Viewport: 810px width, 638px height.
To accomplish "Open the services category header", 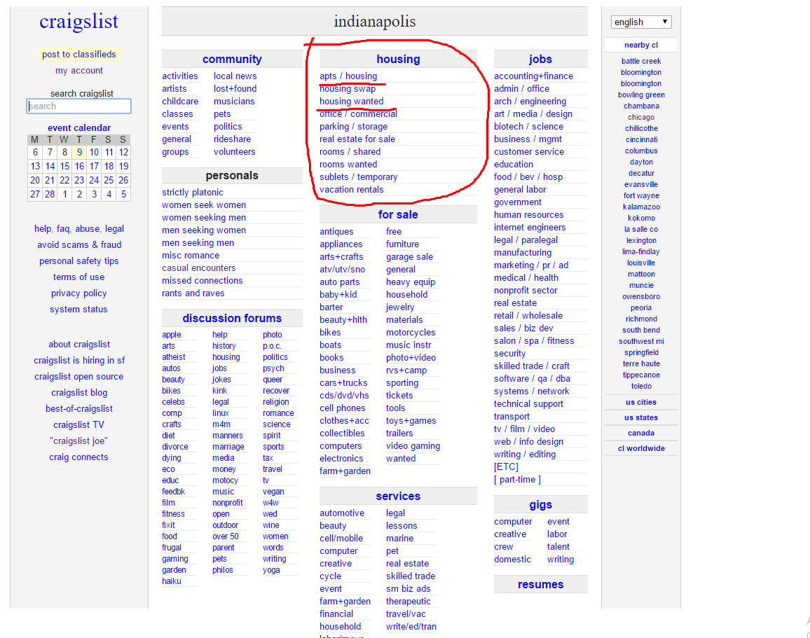I will (x=398, y=496).
